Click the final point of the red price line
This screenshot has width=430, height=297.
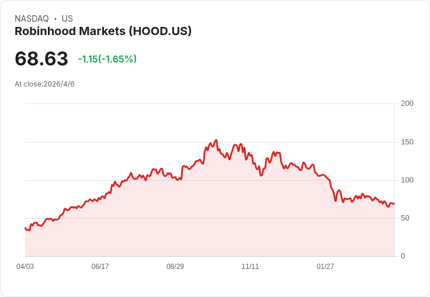click(x=394, y=203)
